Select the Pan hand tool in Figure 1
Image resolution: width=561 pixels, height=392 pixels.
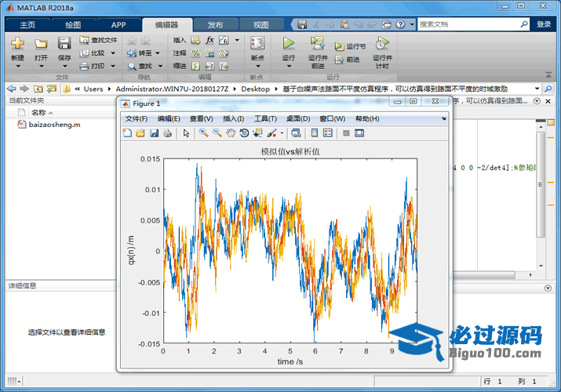(231, 133)
